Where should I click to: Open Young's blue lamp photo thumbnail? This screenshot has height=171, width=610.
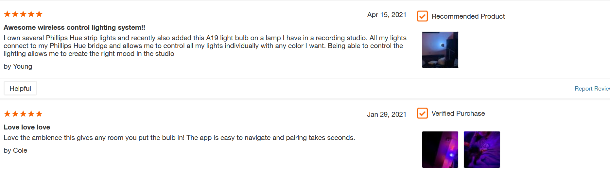click(440, 50)
